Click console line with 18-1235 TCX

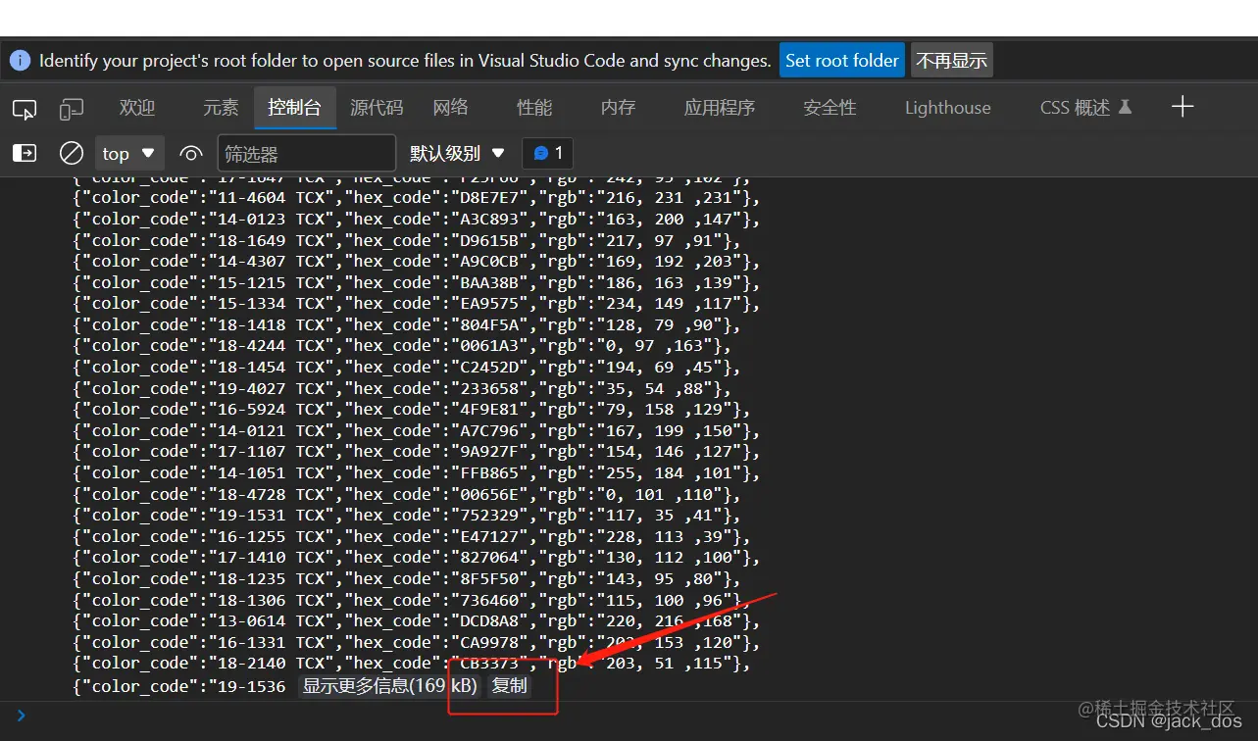pos(407,578)
